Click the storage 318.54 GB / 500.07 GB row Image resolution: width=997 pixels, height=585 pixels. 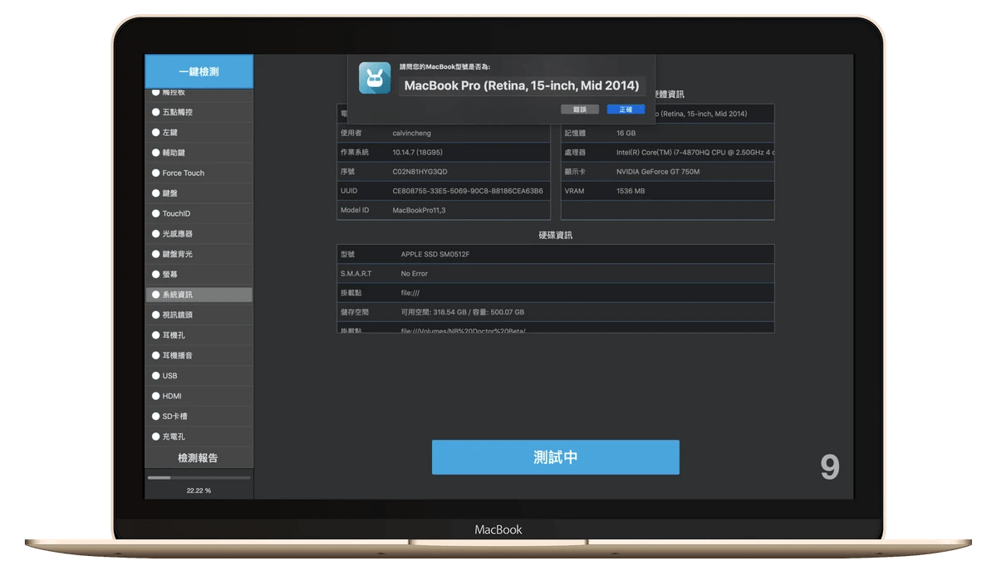click(555, 313)
